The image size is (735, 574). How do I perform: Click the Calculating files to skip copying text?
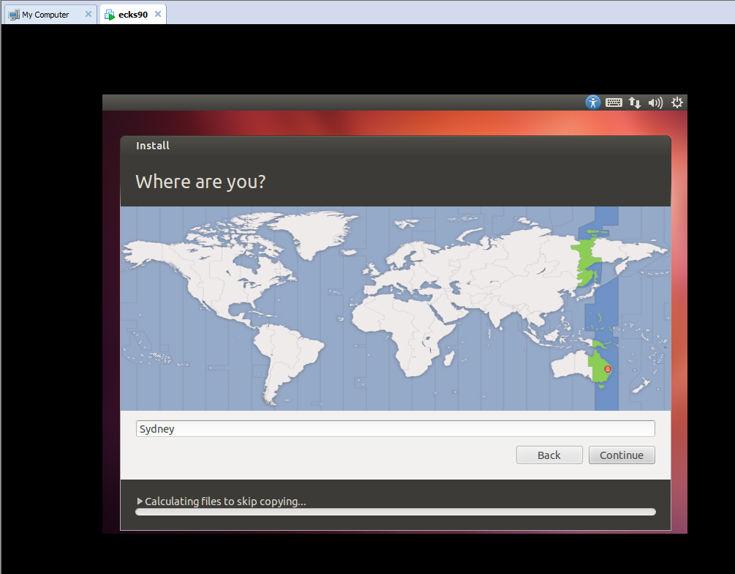pyautogui.click(x=225, y=502)
